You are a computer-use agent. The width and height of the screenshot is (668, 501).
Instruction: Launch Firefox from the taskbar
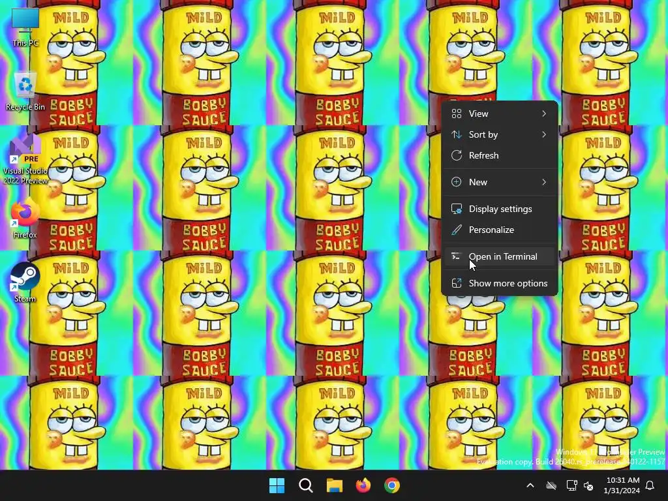tap(363, 485)
